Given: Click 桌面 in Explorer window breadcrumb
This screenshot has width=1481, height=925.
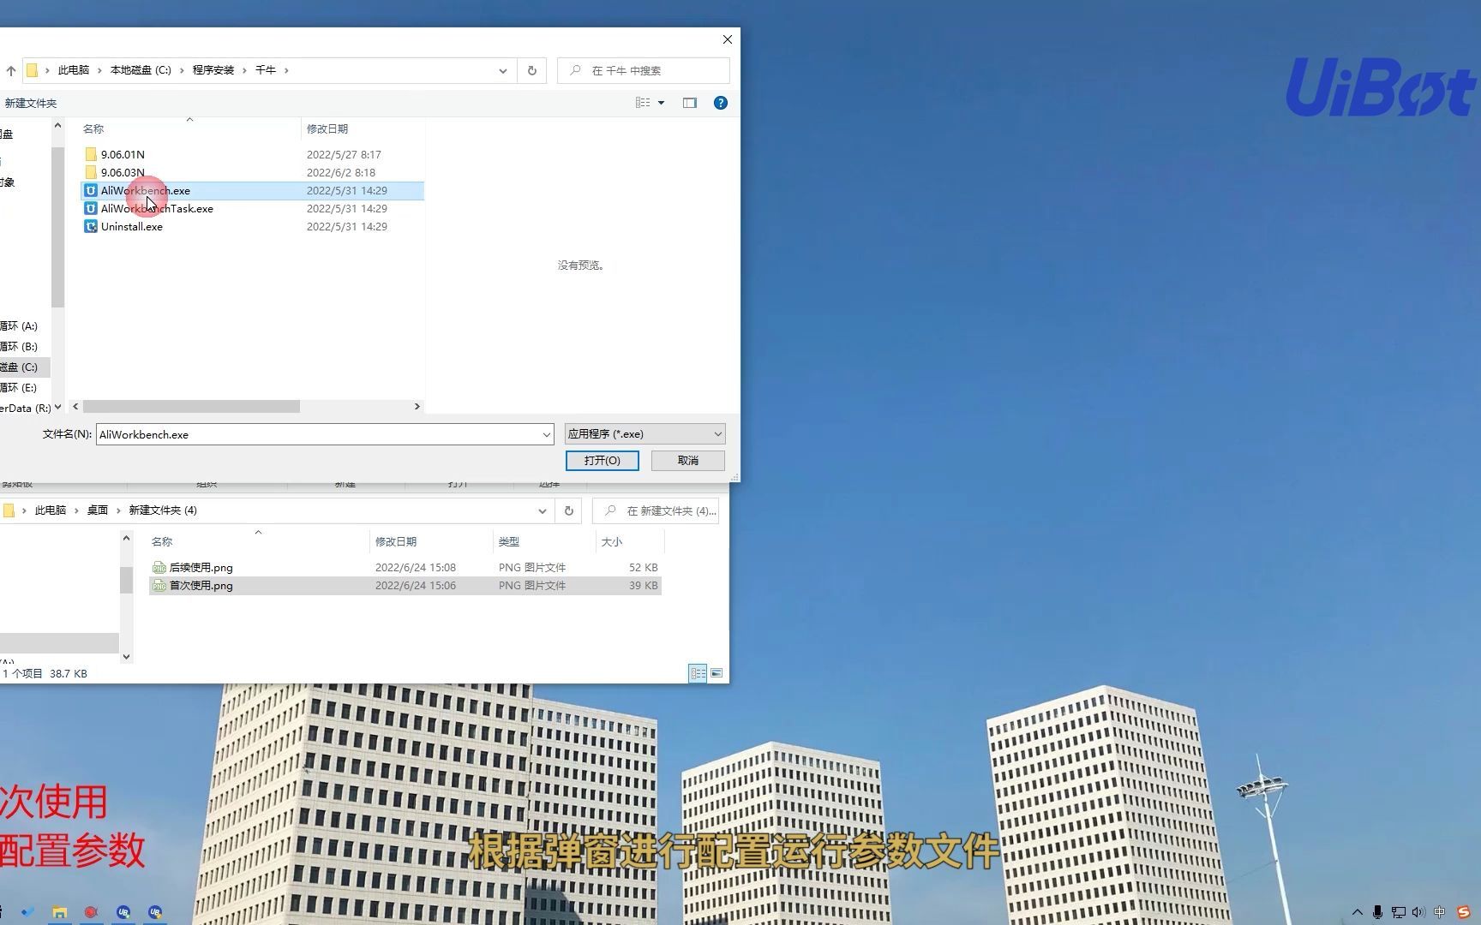Looking at the screenshot, I should [x=98, y=510].
